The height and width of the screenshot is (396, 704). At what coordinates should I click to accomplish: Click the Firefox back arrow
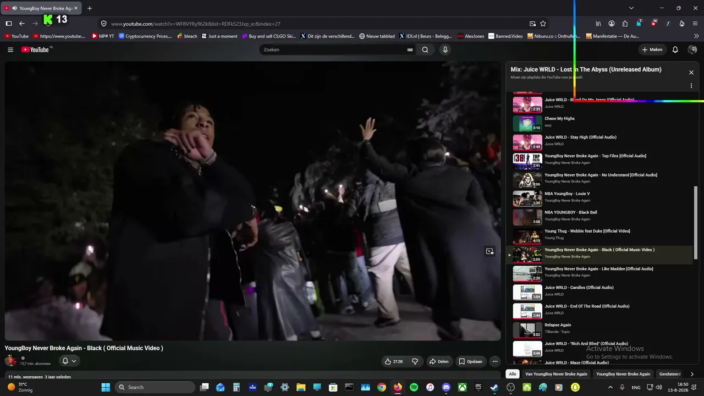22,24
